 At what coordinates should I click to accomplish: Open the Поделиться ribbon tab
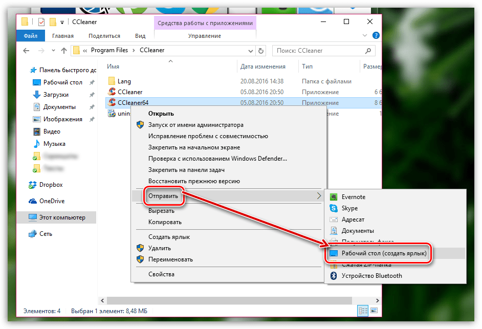tap(104, 36)
